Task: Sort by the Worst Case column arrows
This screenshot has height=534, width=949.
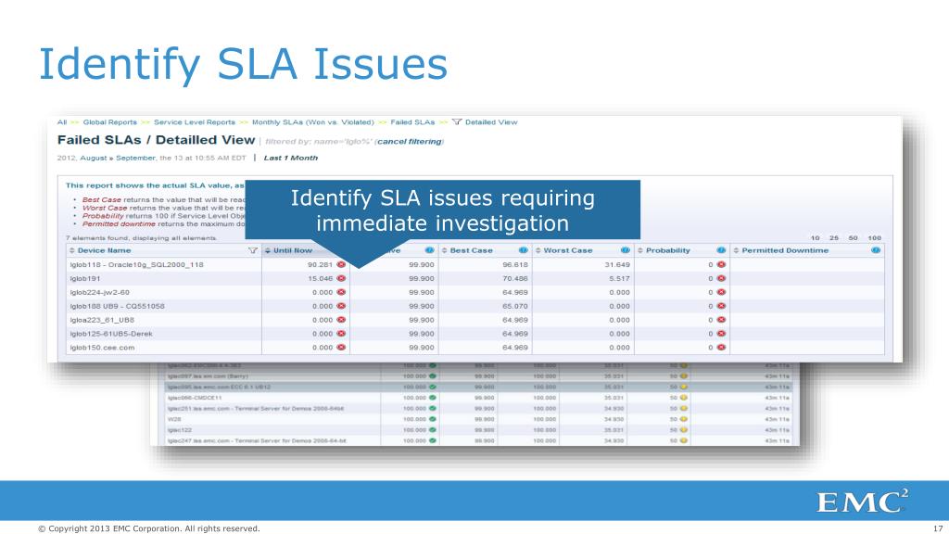Action: [538, 250]
